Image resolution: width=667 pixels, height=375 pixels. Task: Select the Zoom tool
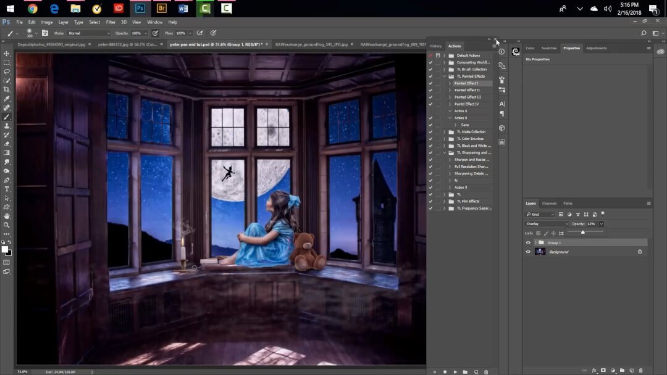pos(6,225)
